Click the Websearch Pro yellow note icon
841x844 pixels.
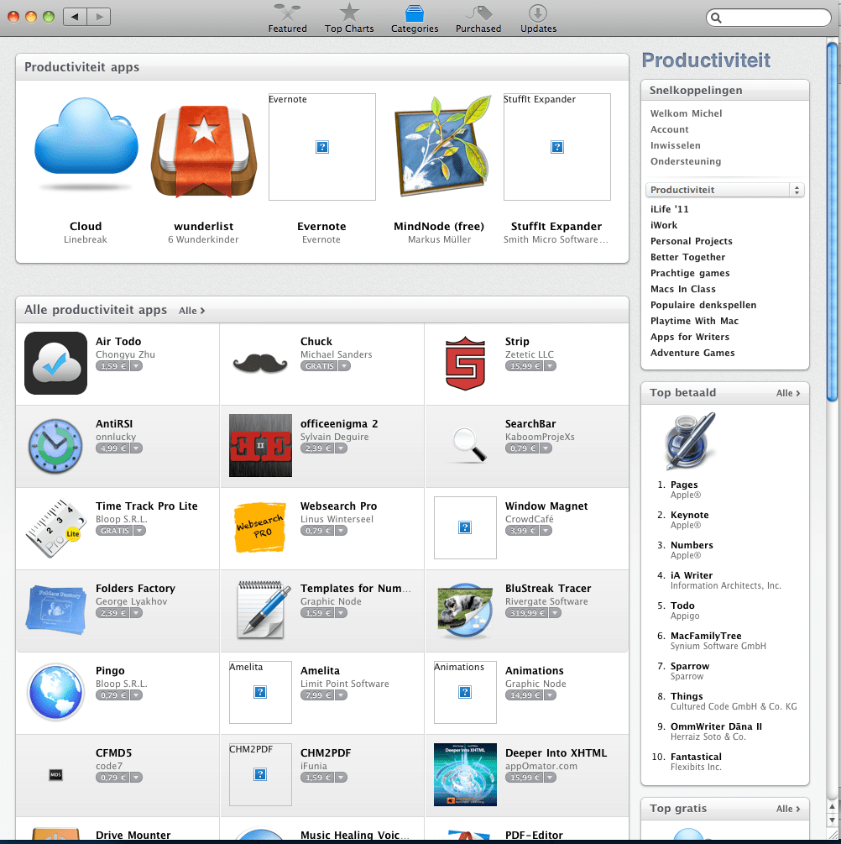(x=260, y=528)
